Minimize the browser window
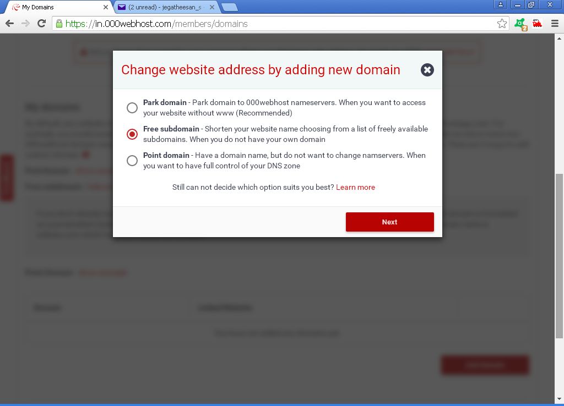 click(x=517, y=4)
